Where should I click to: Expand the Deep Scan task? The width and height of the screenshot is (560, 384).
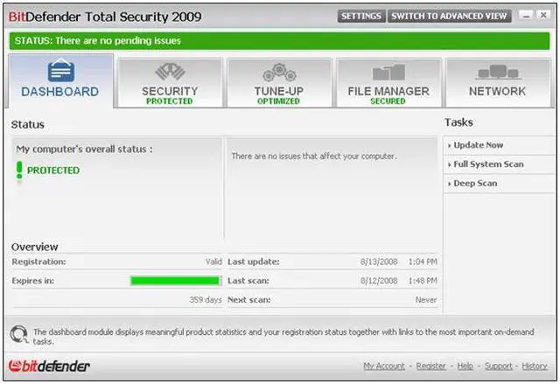point(475,184)
